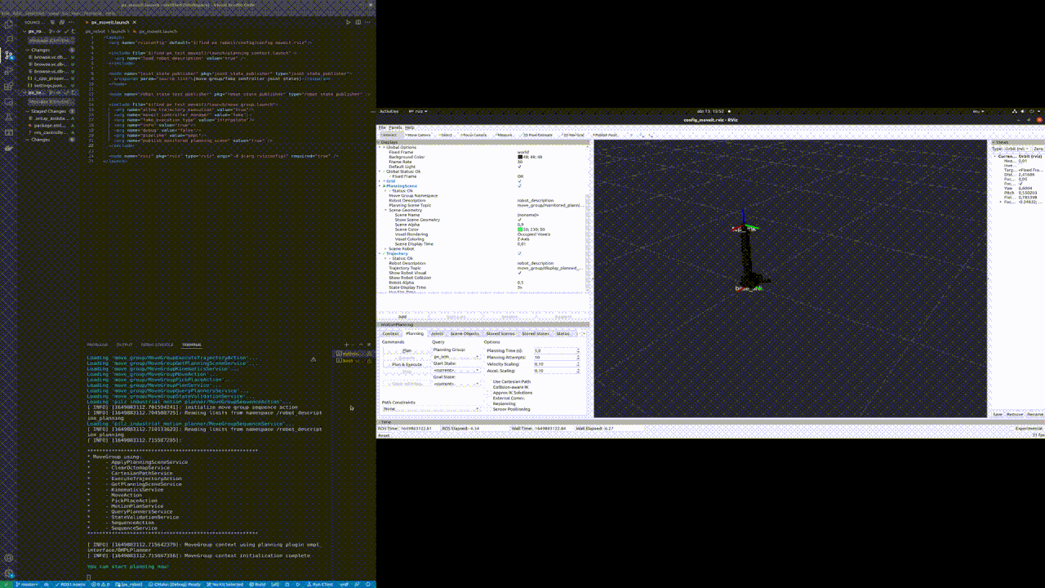Open Manage gear icon in VS Code
Image resolution: width=1045 pixels, height=588 pixels.
click(x=9, y=572)
